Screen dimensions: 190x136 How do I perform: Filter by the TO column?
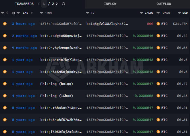pyautogui.click(x=88, y=13)
